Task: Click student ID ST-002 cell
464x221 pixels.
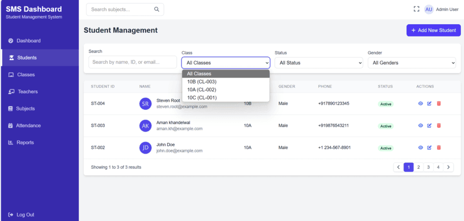Action: (x=98, y=148)
